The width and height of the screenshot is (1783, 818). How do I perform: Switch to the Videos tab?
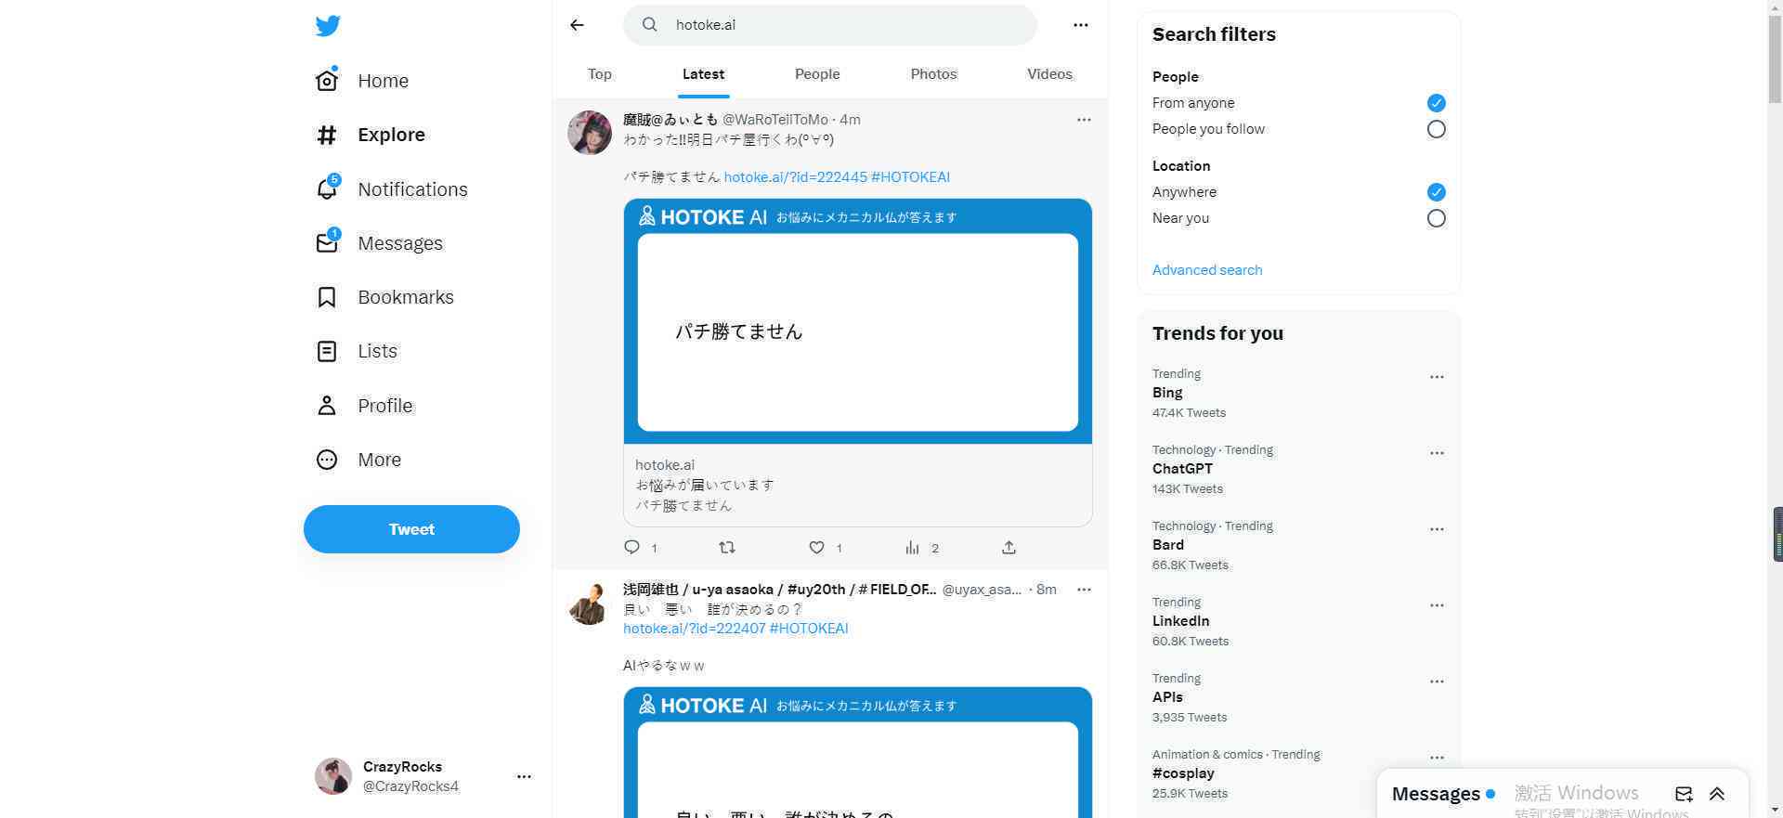tap(1049, 74)
